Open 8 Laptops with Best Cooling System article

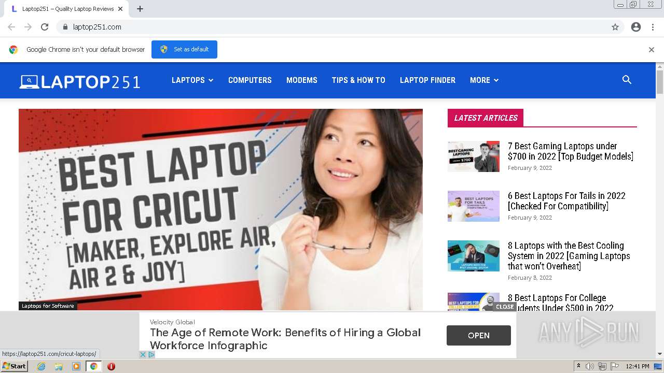569,256
